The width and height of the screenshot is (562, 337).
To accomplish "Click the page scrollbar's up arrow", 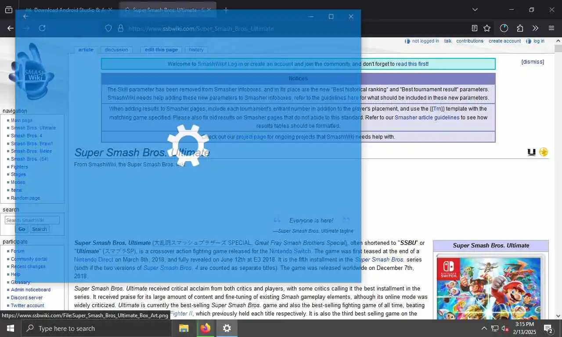I will [558, 40].
